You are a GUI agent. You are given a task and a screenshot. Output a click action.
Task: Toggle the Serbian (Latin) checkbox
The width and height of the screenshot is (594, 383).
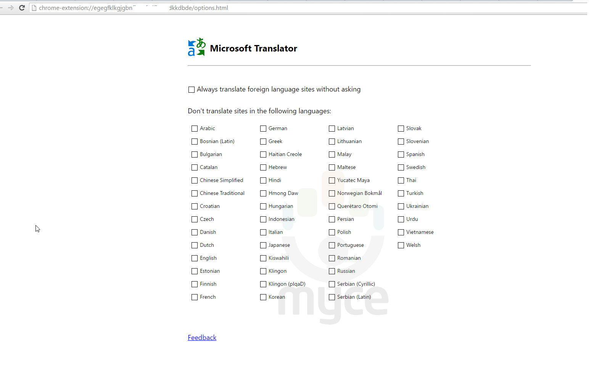pos(332,297)
